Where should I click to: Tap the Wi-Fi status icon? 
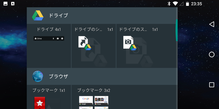[x=175, y=4]
